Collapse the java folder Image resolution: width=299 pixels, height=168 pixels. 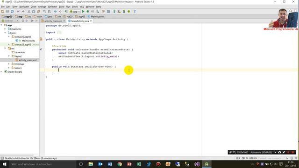coord(5,33)
